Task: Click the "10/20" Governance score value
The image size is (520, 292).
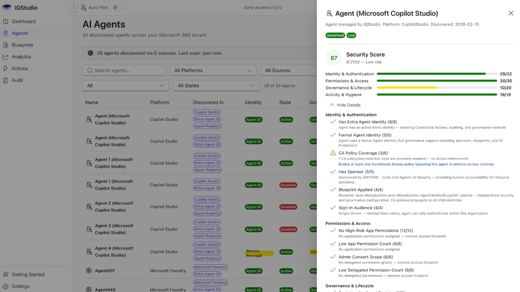Action: (506, 88)
